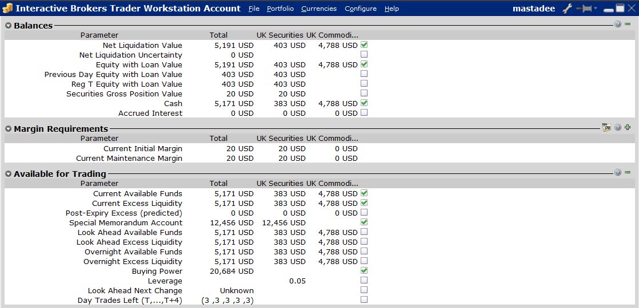
Task: Open help for Available for Trading section
Action: (x=618, y=172)
